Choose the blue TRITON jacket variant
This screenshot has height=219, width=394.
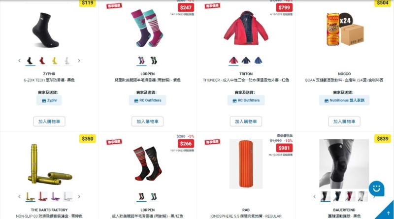[x=258, y=61]
